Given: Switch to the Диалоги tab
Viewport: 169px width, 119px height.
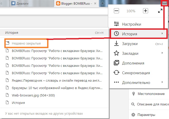Looking at the screenshot, I should coord(32,4).
